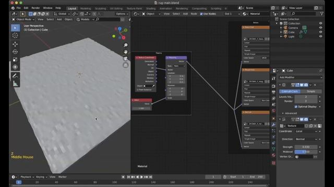Select the Annotate tool
334x187 pixels.
[x=15, y=76]
